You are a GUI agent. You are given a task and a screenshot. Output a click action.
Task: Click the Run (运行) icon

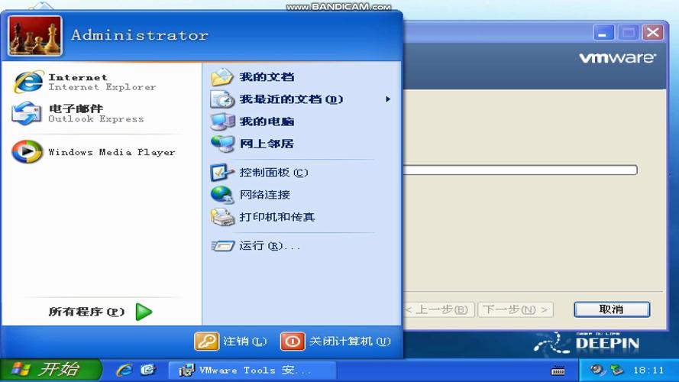click(x=222, y=246)
